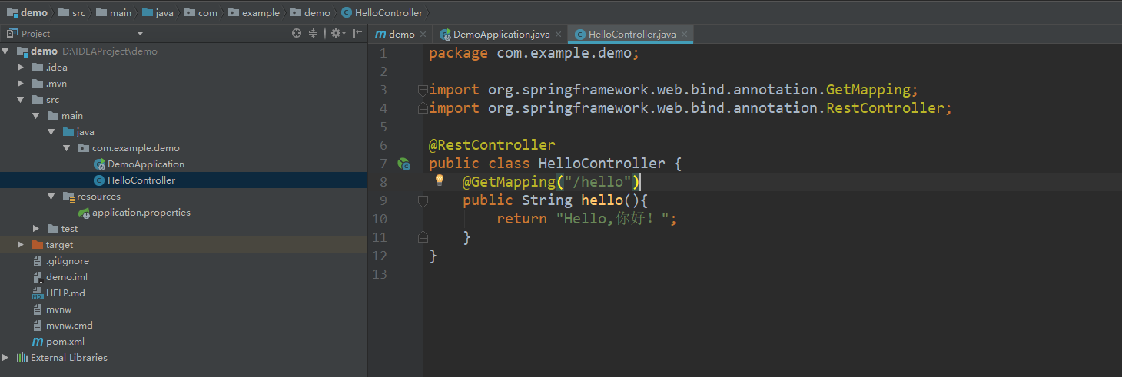The width and height of the screenshot is (1122, 377).
Task: Select HELP.md in the project tree
Action: pyautogui.click(x=65, y=293)
